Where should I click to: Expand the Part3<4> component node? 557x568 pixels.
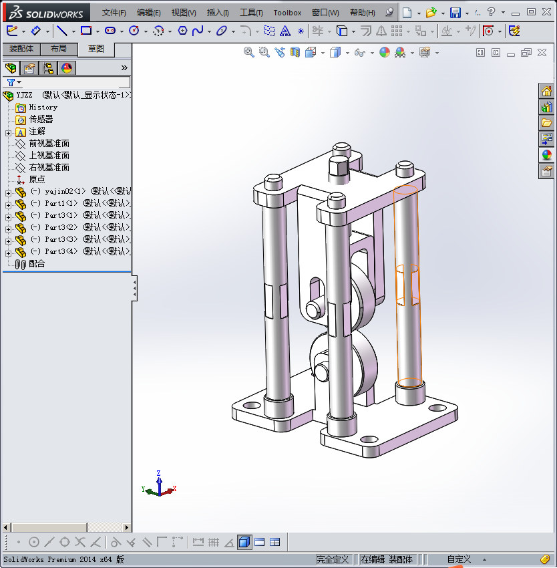coord(8,253)
